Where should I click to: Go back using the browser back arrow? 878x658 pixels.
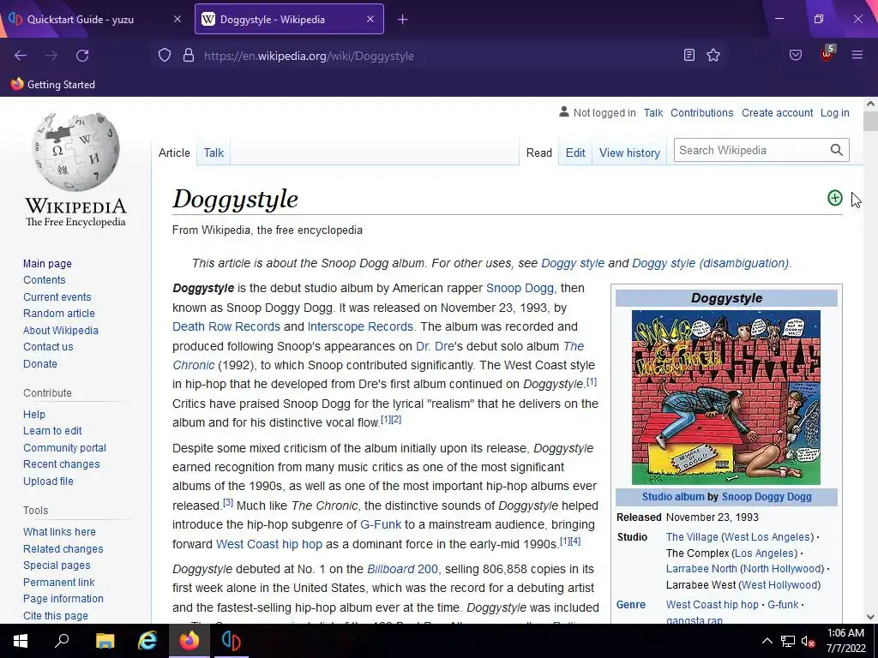(21, 56)
